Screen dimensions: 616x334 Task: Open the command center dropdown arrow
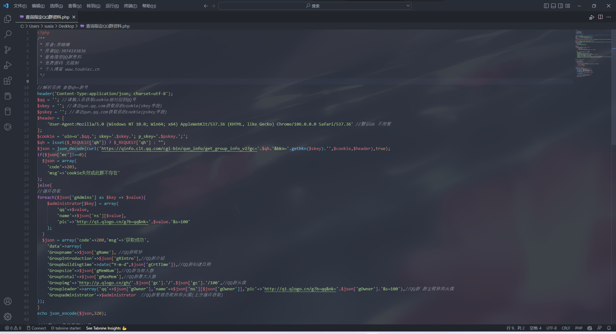point(408,6)
